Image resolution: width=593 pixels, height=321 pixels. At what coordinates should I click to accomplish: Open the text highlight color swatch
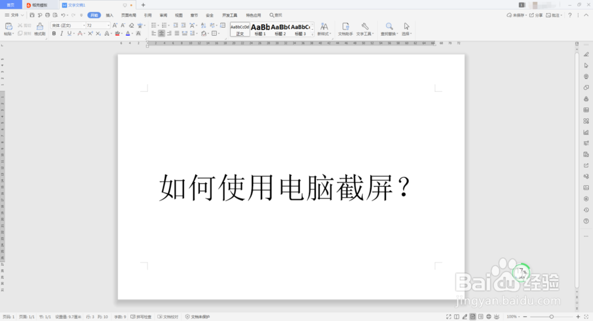point(117,34)
